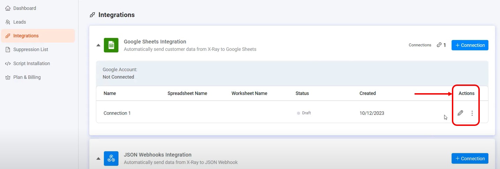Open Plan & Billing in sidebar
The height and width of the screenshot is (169, 500).
click(27, 77)
